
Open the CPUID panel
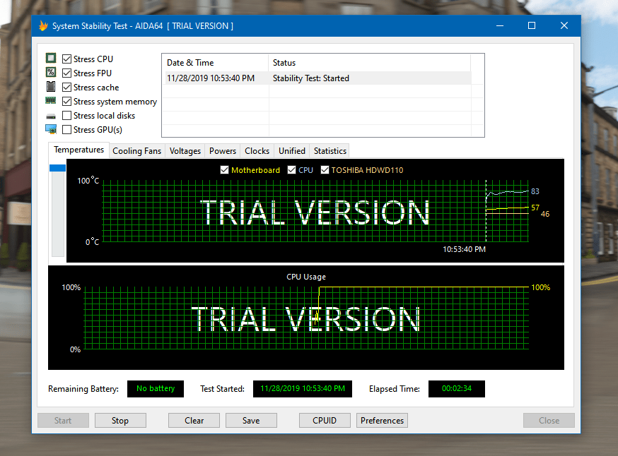coord(325,421)
